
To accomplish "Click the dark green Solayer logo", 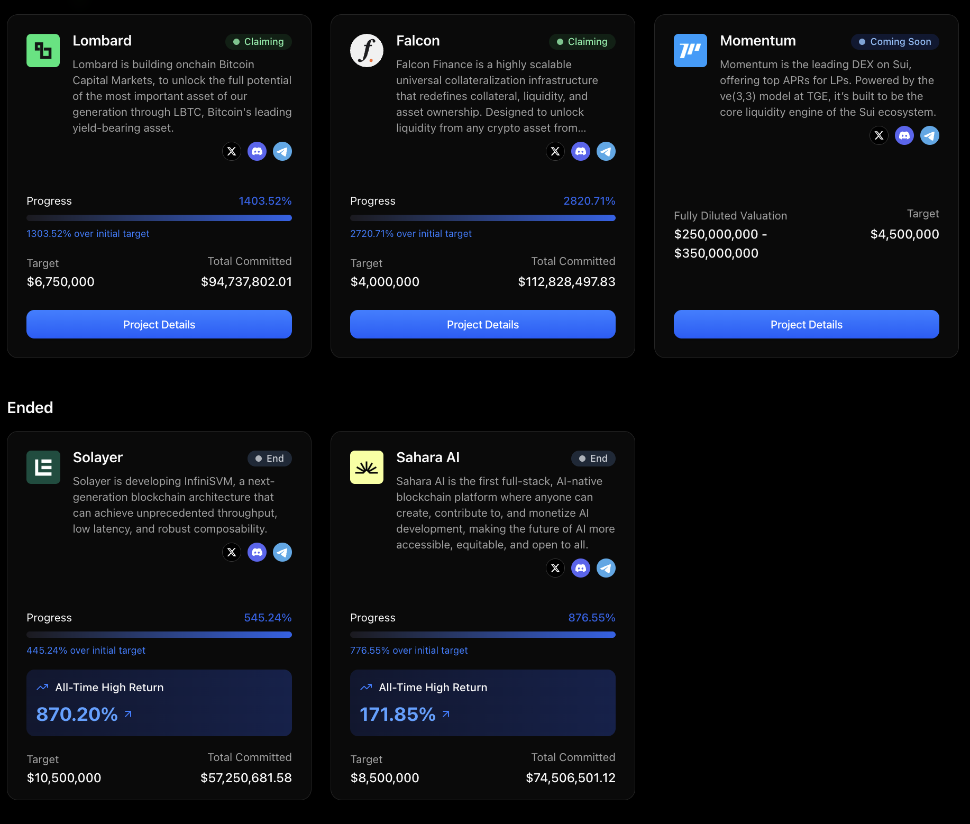I will pos(43,467).
